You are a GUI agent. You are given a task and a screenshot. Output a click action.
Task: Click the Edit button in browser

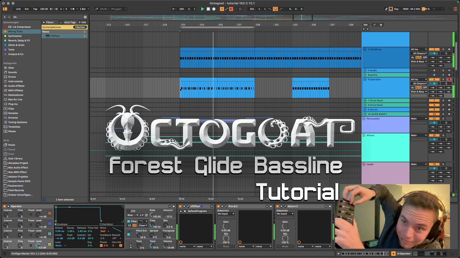coord(82,22)
